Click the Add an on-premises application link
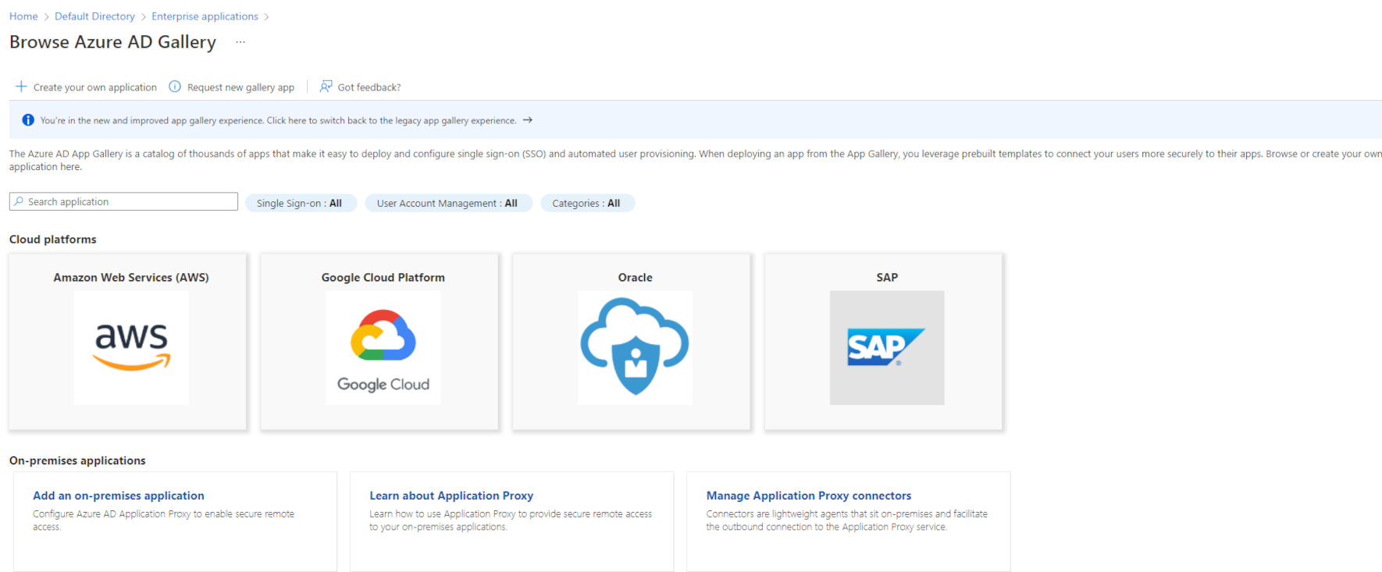Viewport: 1382px width, 572px height. tap(119, 496)
